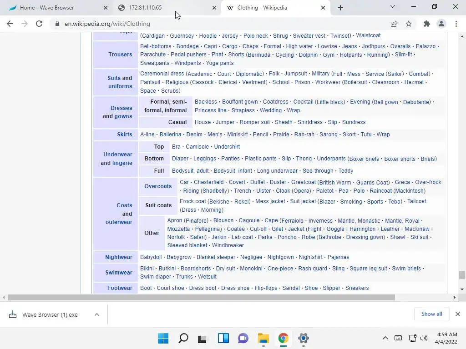Follow the Hoodie link
466x349 pixels.
click(x=208, y=35)
